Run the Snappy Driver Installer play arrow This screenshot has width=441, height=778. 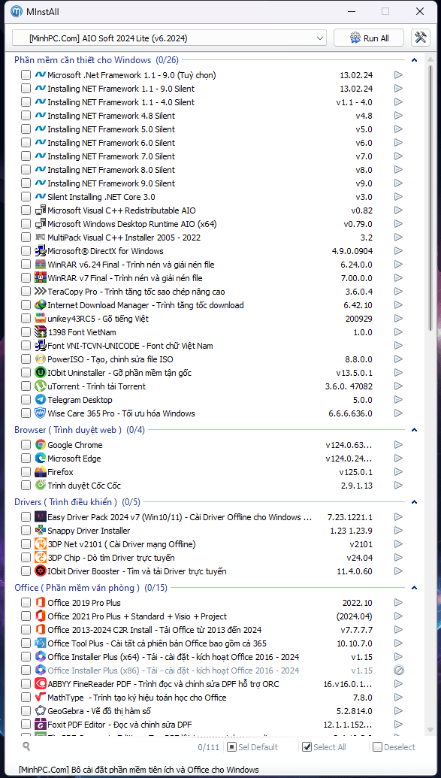pyautogui.click(x=398, y=531)
